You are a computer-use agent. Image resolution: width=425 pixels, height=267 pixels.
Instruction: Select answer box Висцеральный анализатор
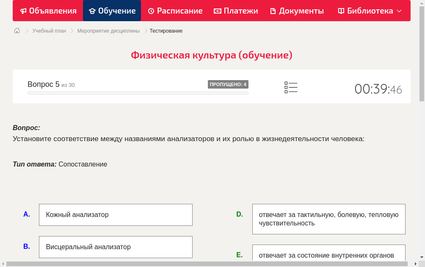[116, 247]
